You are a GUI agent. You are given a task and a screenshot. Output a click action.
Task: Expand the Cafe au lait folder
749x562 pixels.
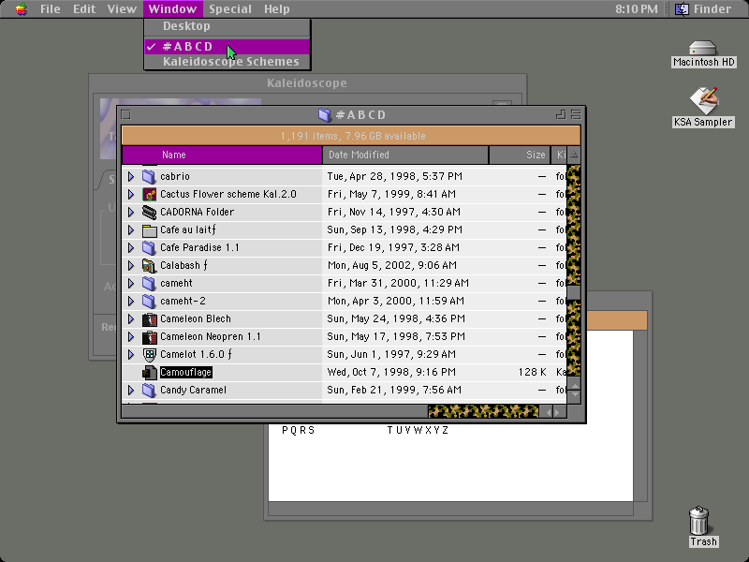[131, 229]
